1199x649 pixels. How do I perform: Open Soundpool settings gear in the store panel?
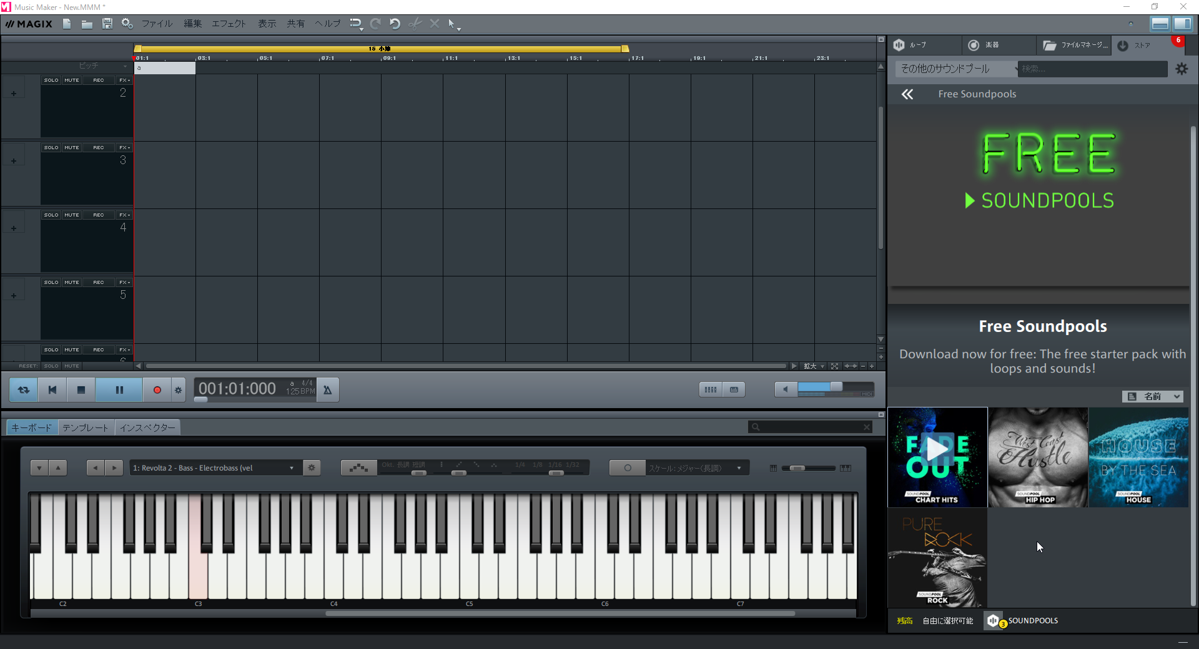pos(1182,69)
